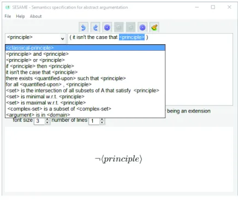Pick 'if <principle> then <principle>' option
This screenshot has height=200, width=238.
click(x=85, y=66)
